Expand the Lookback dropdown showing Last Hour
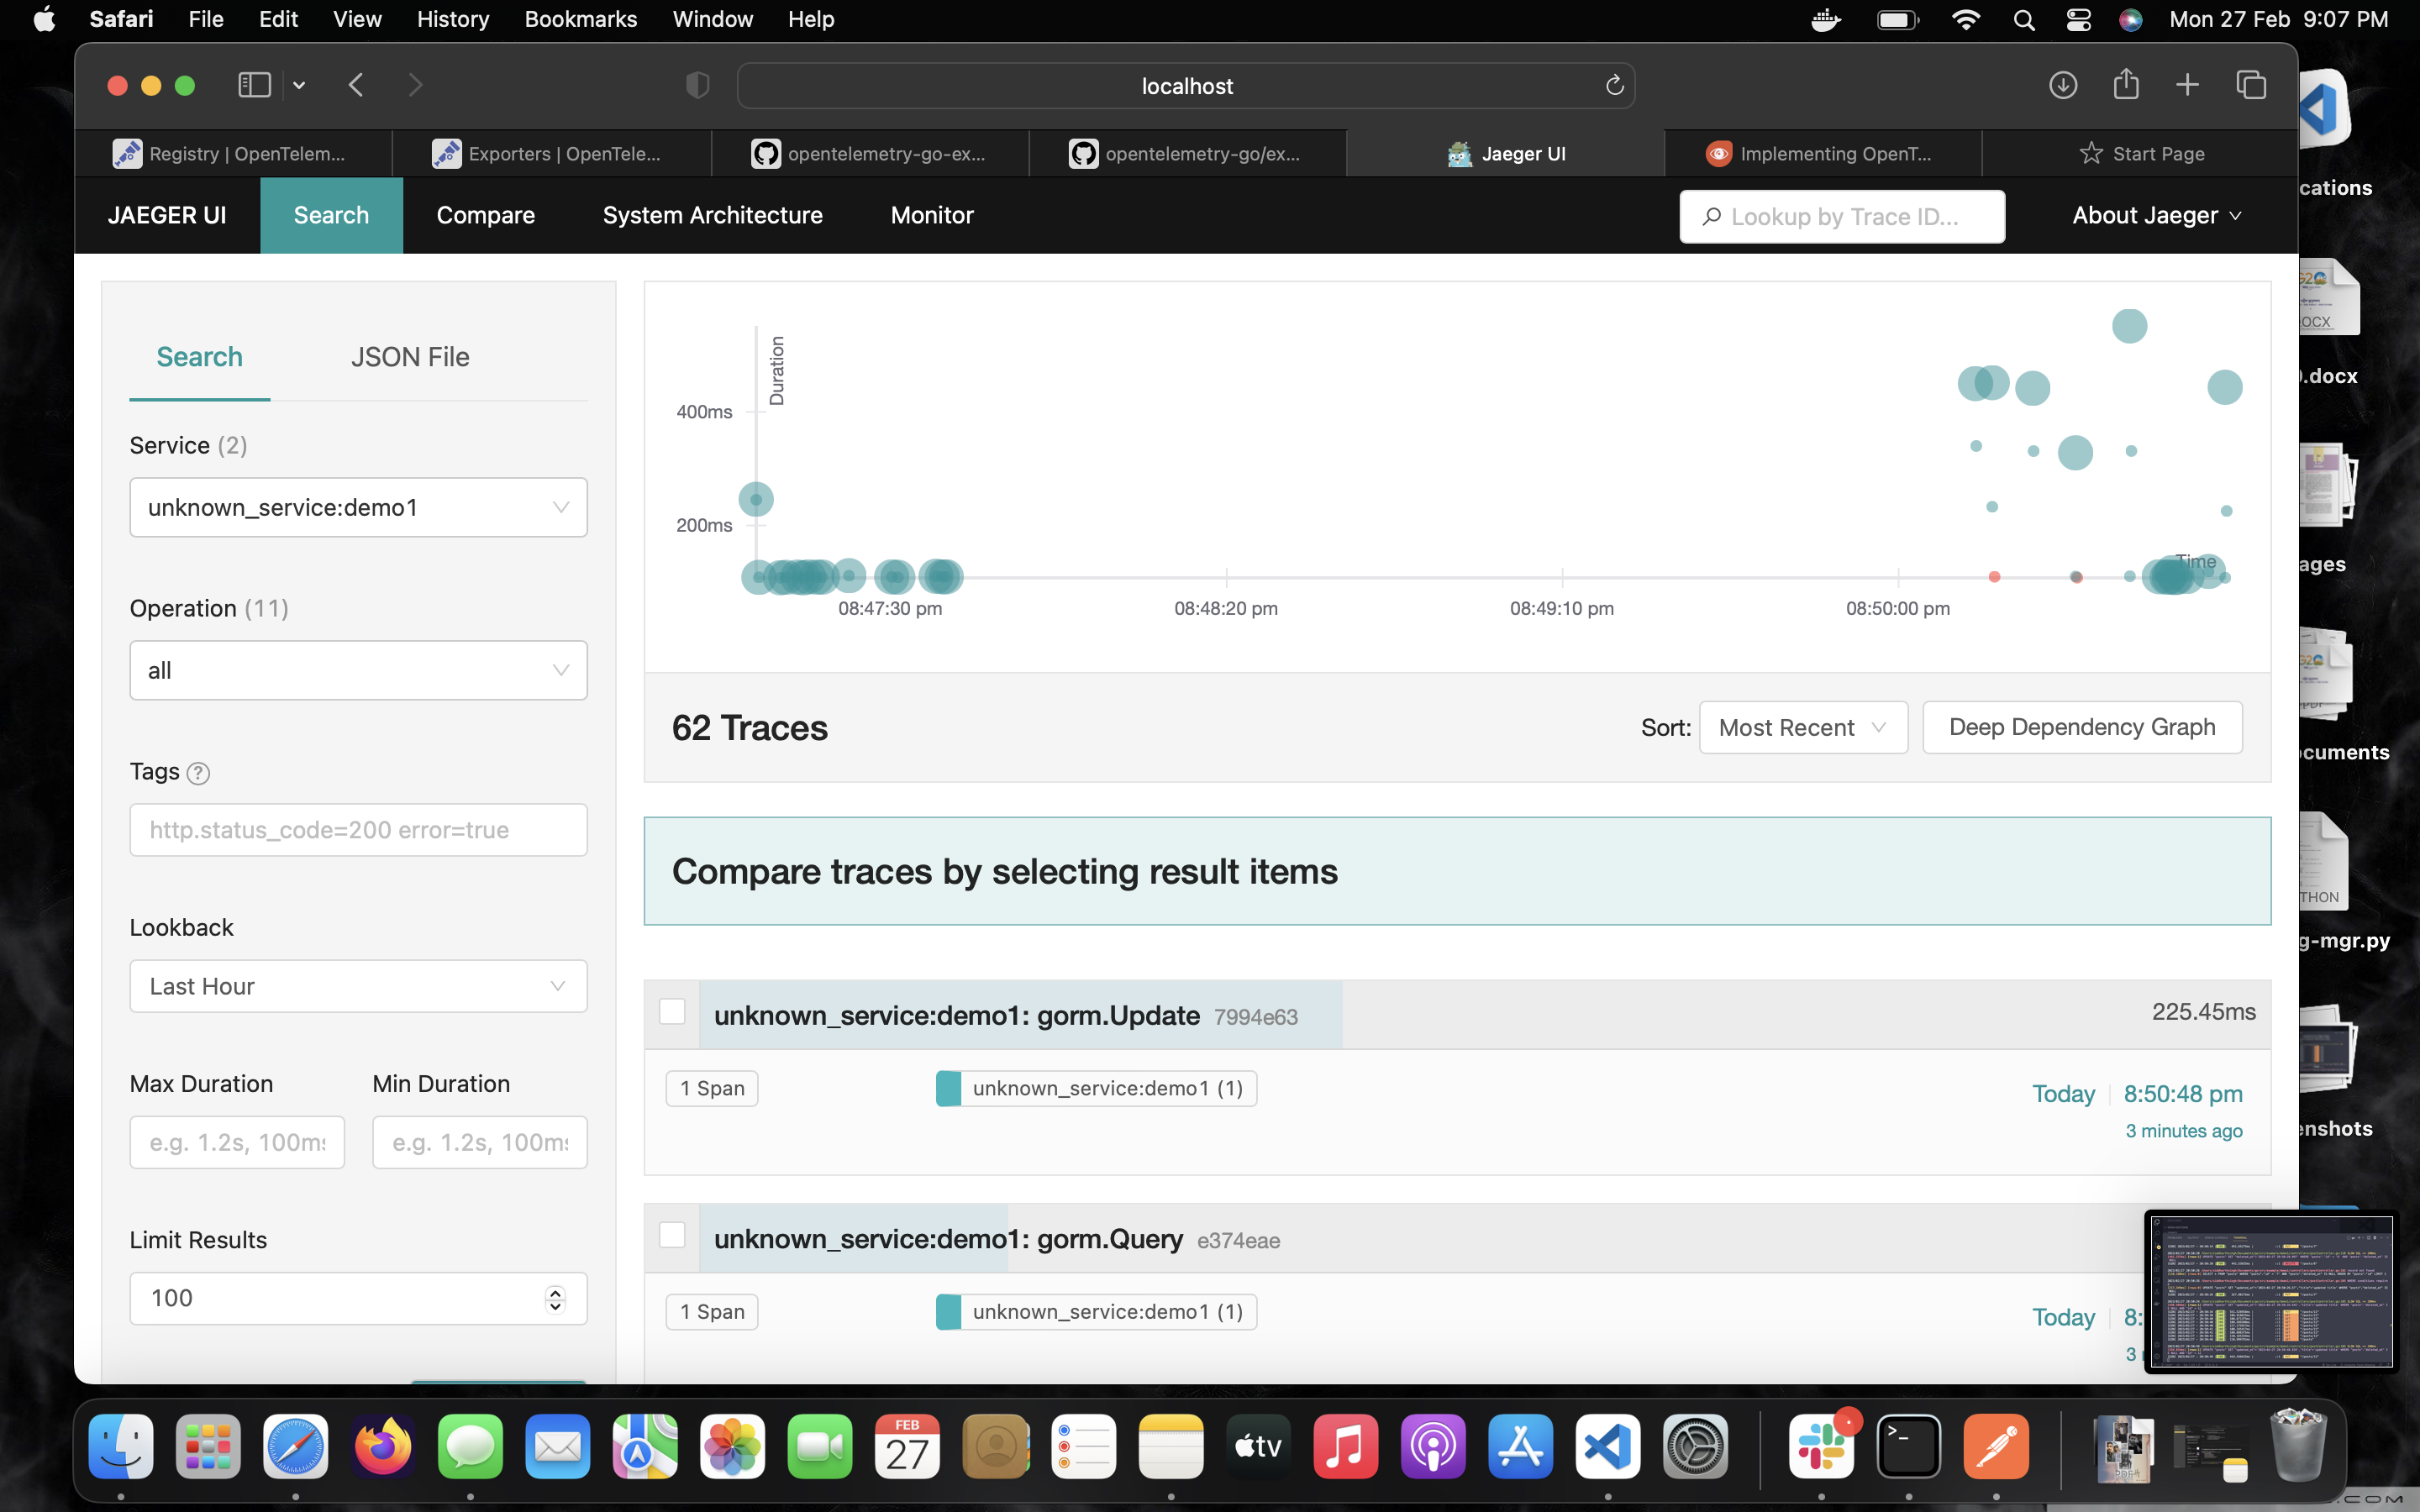Viewport: 2420px width, 1512px height. coord(358,987)
